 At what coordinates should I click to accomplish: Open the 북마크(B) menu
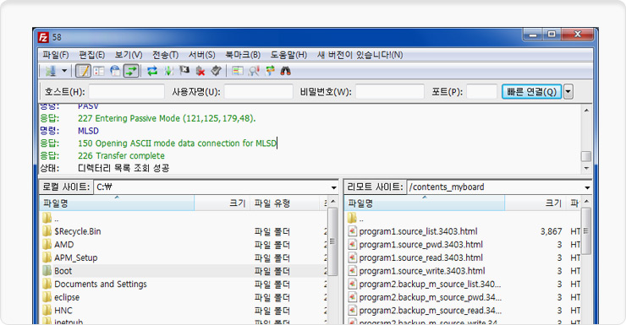pyautogui.click(x=243, y=55)
